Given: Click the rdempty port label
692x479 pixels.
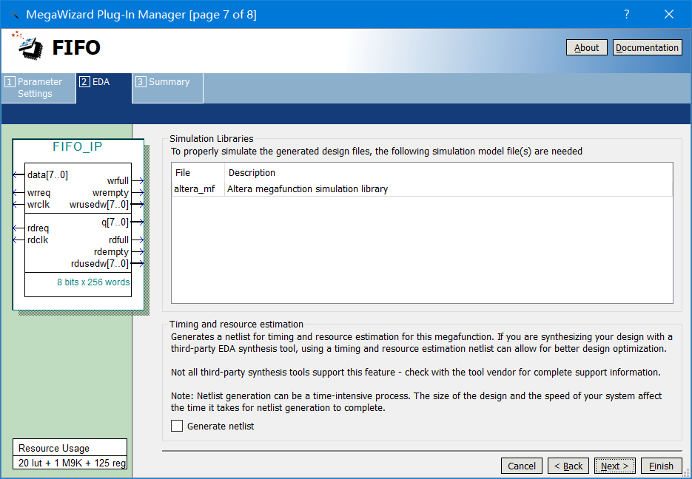Looking at the screenshot, I should [111, 251].
